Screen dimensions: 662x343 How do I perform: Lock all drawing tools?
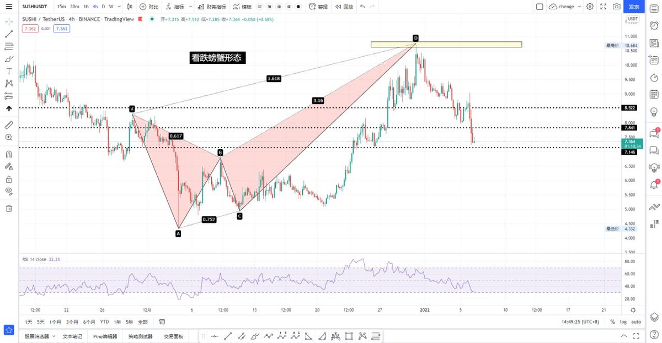[x=9, y=179]
